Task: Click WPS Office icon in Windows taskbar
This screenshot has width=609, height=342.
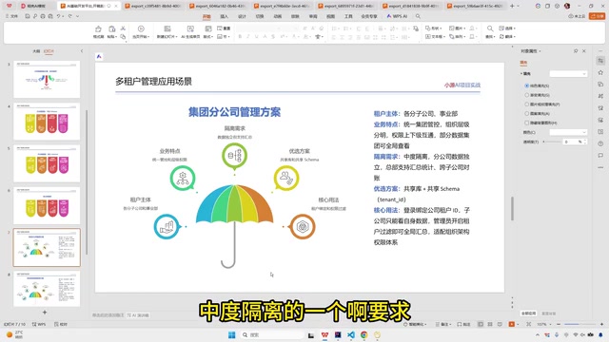Action: click(x=324, y=335)
